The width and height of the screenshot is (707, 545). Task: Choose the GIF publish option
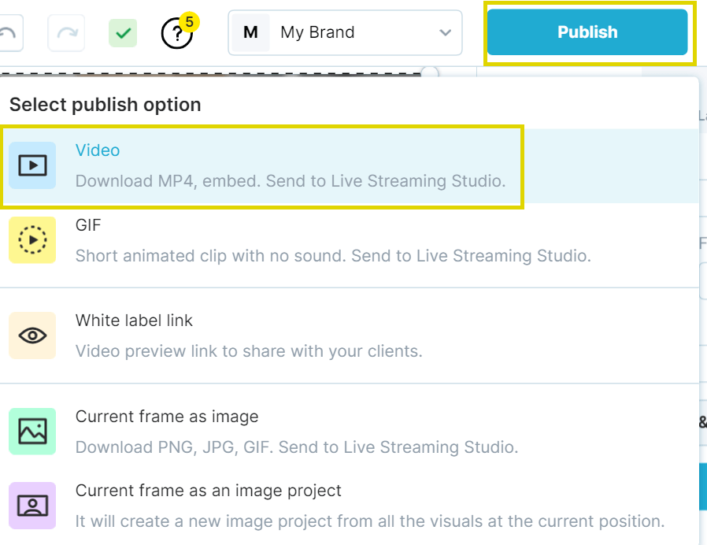[332, 240]
